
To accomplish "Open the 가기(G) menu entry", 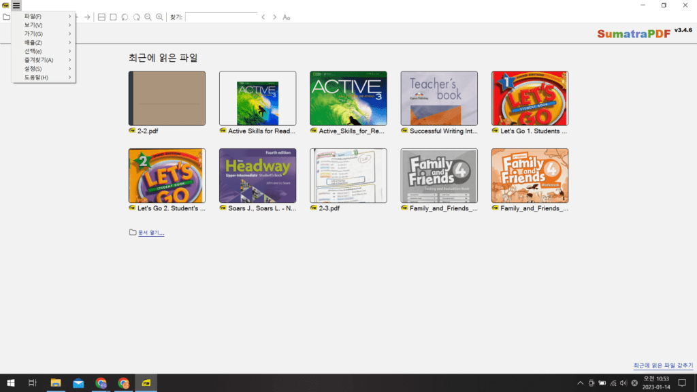I will pos(44,34).
